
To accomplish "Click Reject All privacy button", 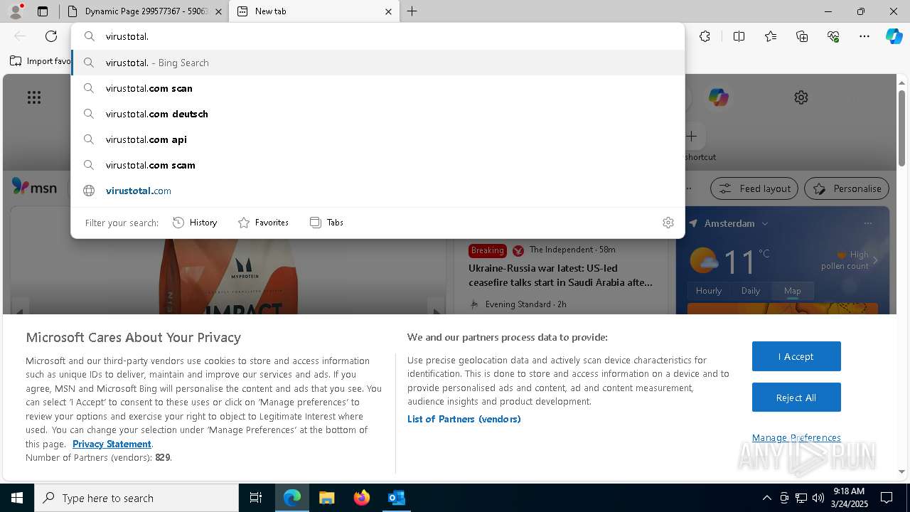I will 796,398.
